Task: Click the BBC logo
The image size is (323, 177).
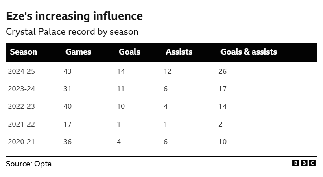Action: click(304, 163)
